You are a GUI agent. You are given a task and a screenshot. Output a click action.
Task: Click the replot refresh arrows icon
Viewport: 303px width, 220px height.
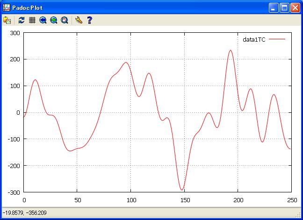[21, 20]
